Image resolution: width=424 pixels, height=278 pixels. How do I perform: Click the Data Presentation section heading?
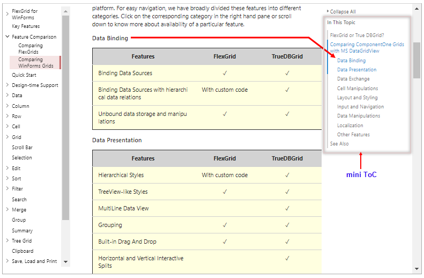coord(117,140)
